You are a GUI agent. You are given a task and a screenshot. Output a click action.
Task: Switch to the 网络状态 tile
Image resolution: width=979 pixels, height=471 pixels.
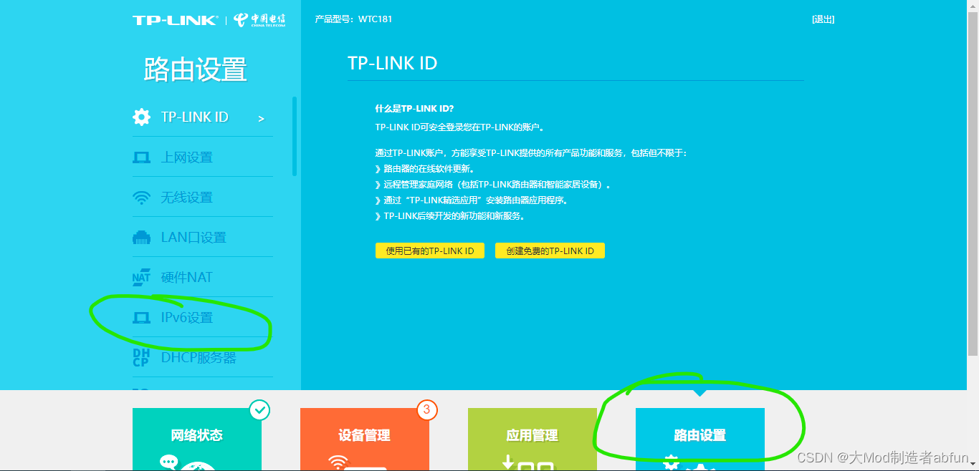tap(197, 440)
